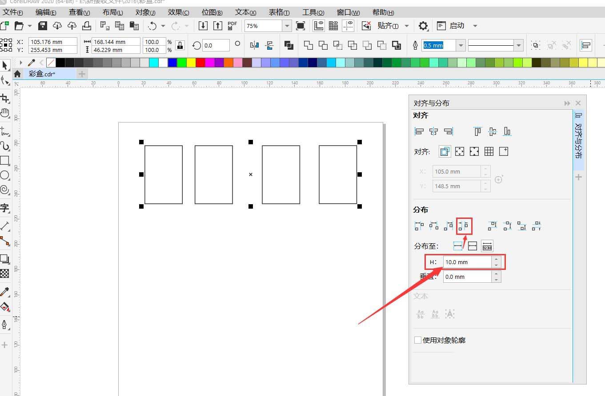Click the Print icon in the toolbar
The height and width of the screenshot is (396, 605).
[87, 25]
